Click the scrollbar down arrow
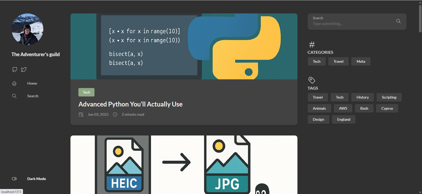Image resolution: width=422 pixels, height=194 pixels. click(x=420, y=192)
